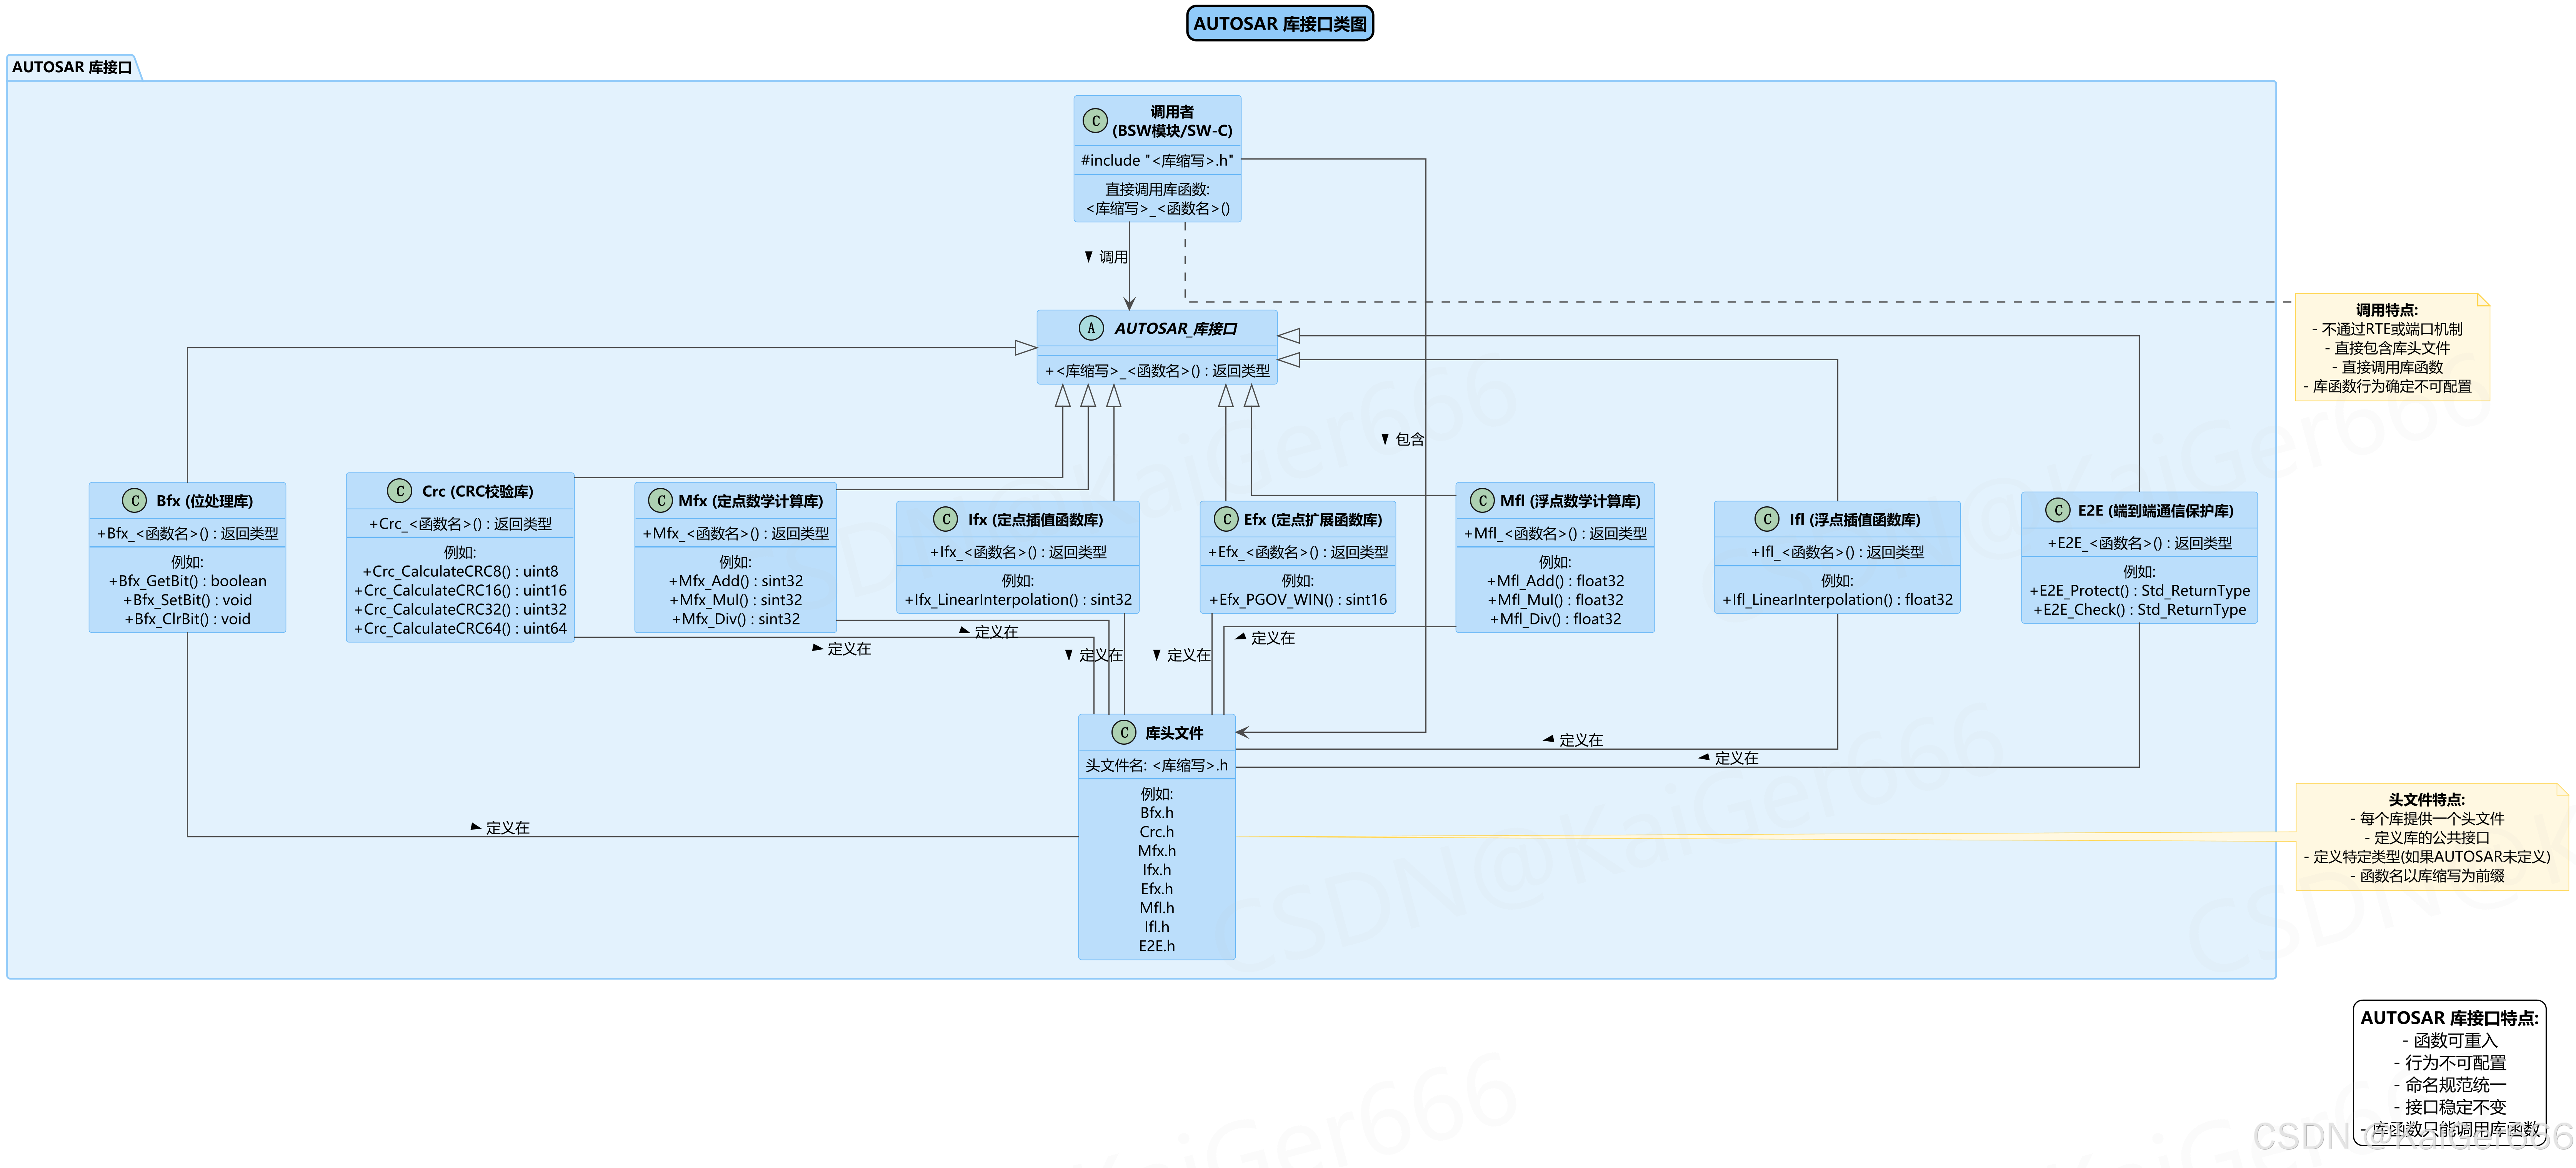Click the 调用特点 note box

tap(2392, 347)
